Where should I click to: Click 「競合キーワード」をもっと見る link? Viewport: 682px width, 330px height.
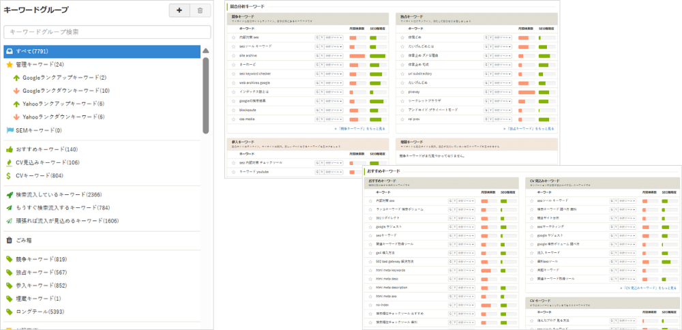(x=359, y=128)
